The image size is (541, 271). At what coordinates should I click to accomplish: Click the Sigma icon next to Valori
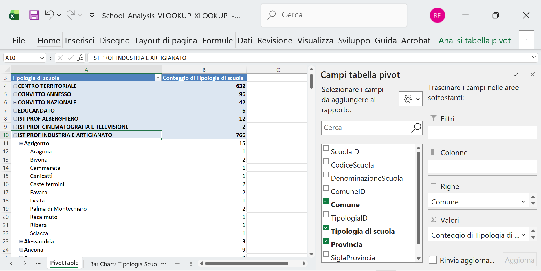[x=434, y=220]
